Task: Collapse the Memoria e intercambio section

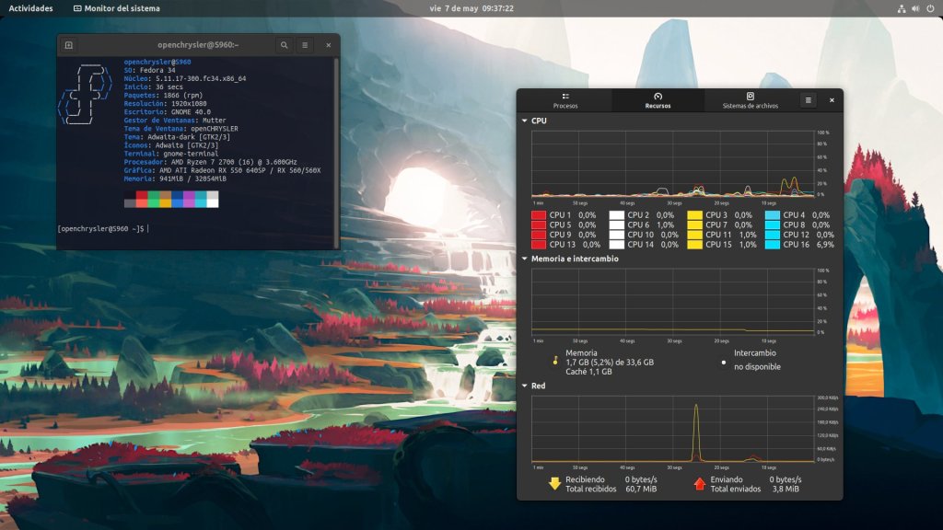Action: (x=524, y=259)
